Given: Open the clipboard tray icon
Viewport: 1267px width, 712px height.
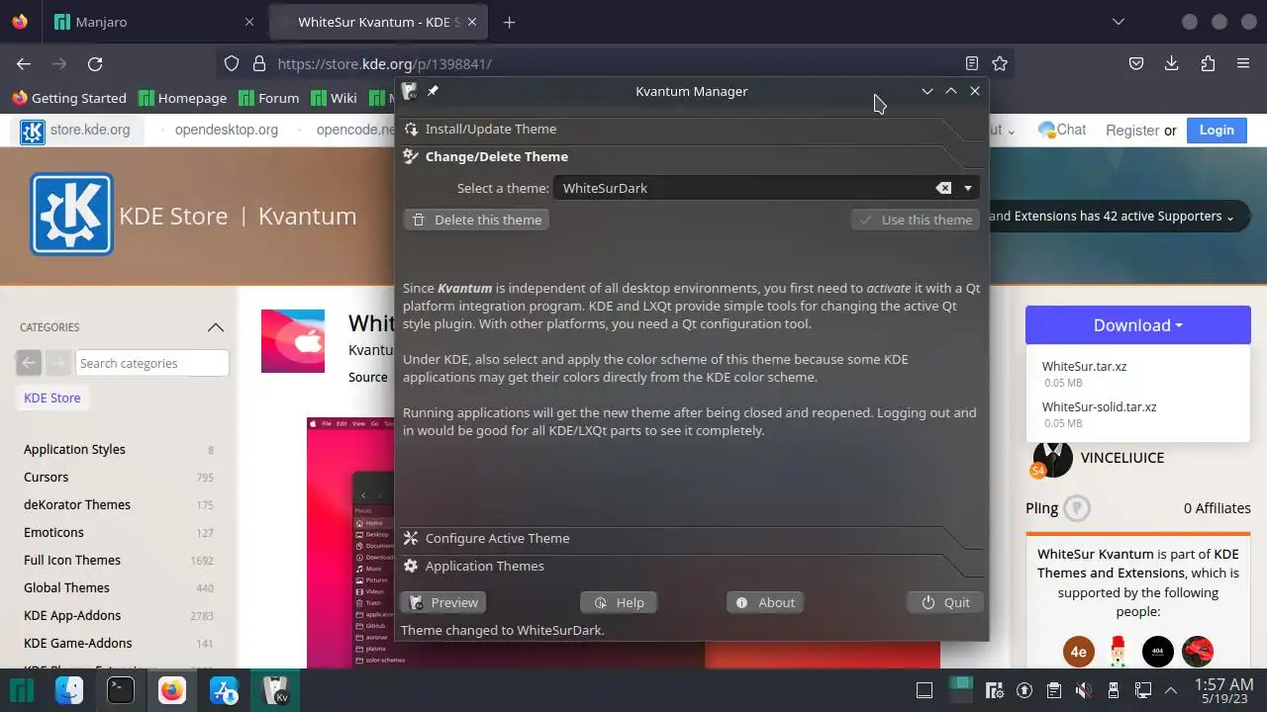Looking at the screenshot, I should (1054, 690).
